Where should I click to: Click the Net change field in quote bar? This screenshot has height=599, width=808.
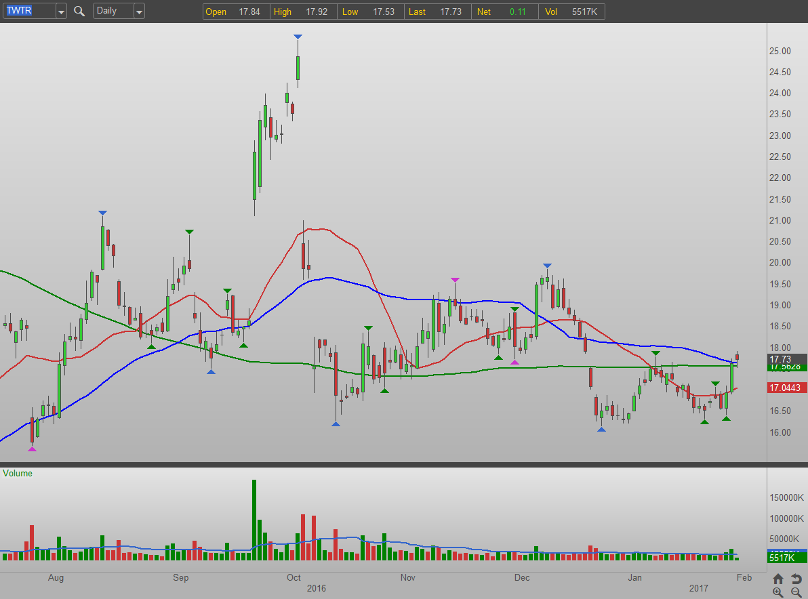pos(500,12)
